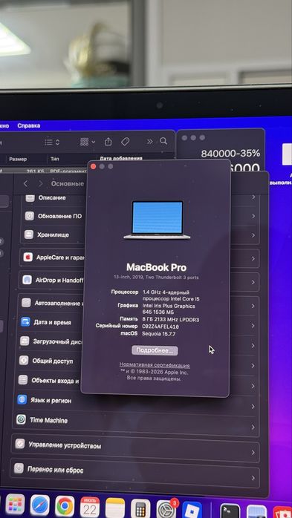Click chevron on the AppleCare row
Screen dimensions: 292x518
click(x=253, y=259)
